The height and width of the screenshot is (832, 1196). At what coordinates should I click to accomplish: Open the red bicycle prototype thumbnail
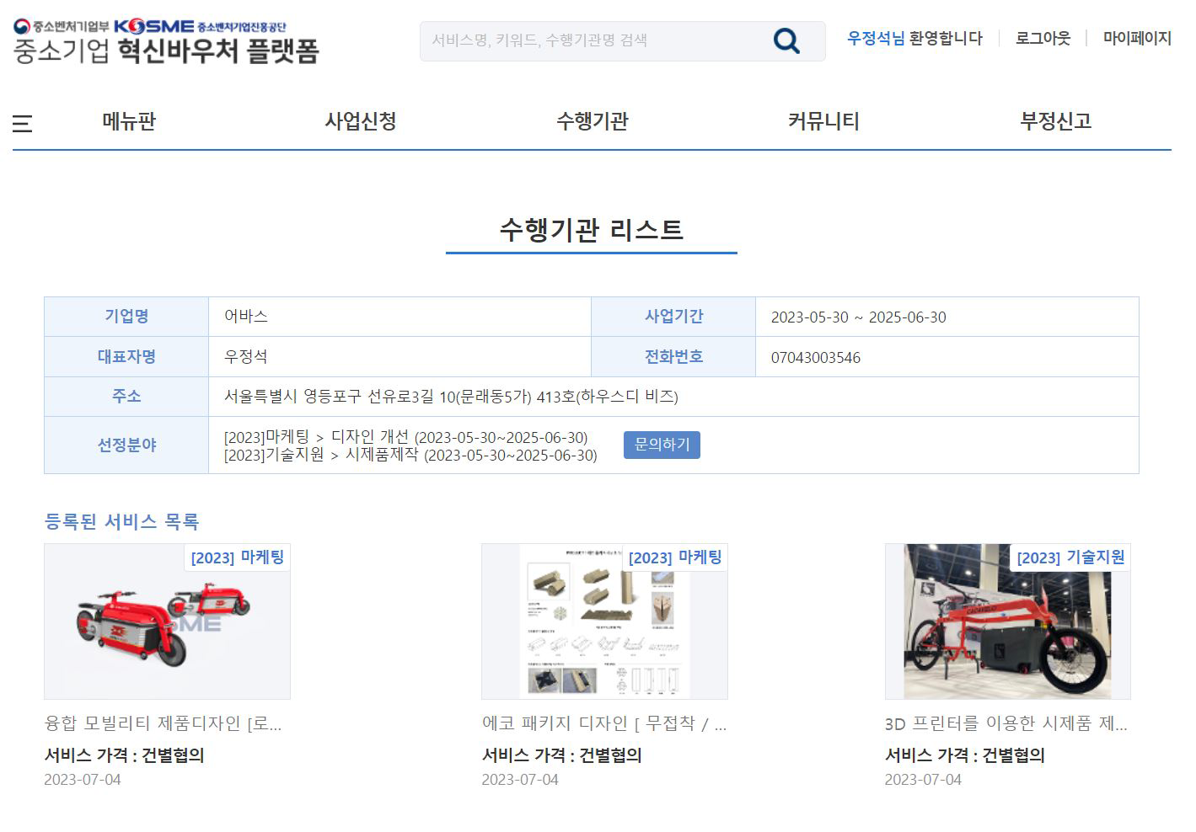tap(1007, 621)
